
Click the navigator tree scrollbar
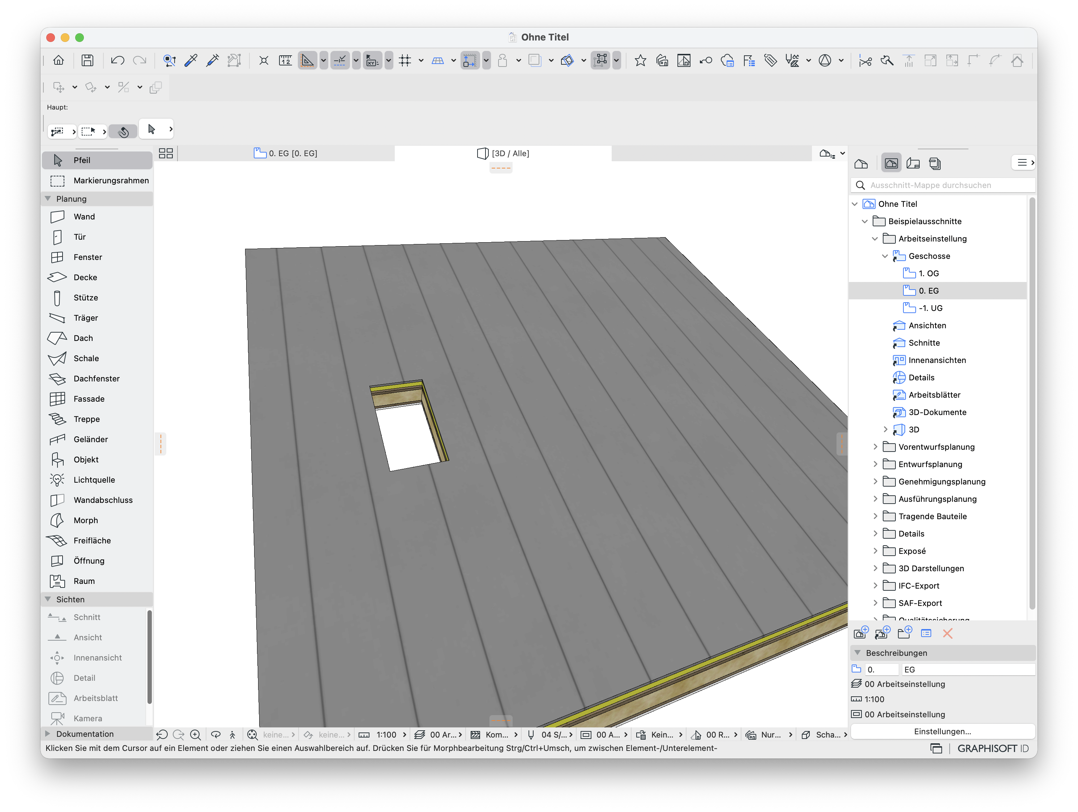point(1031,403)
